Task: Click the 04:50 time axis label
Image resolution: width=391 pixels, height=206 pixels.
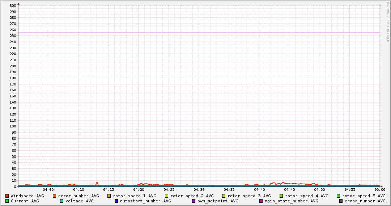Action: [320, 190]
